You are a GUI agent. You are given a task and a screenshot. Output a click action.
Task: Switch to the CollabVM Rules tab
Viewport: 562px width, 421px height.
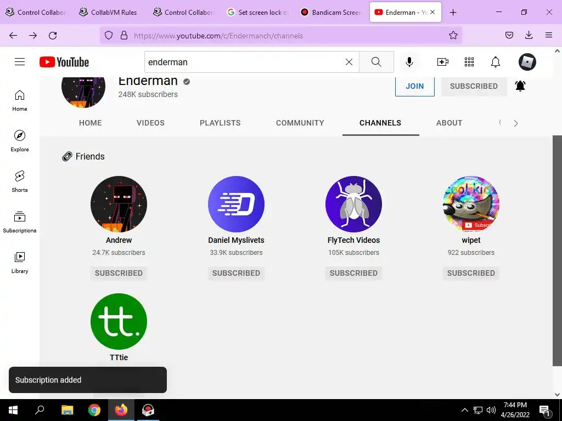pyautogui.click(x=109, y=13)
